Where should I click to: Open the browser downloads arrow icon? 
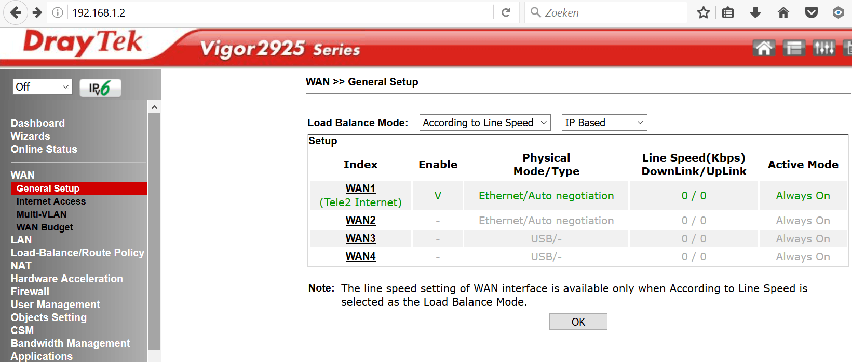[755, 12]
